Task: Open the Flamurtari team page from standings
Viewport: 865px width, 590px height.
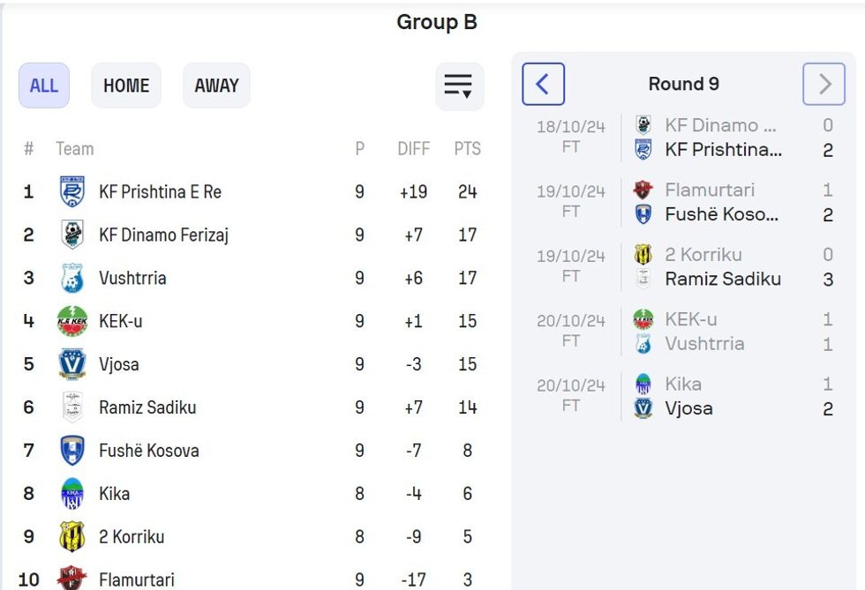Action: click(x=136, y=579)
